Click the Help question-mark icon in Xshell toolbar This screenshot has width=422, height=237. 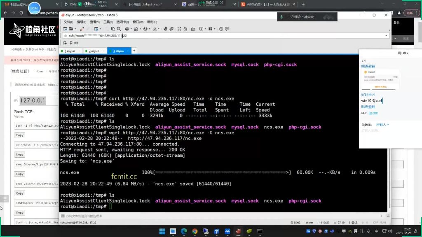221,29
